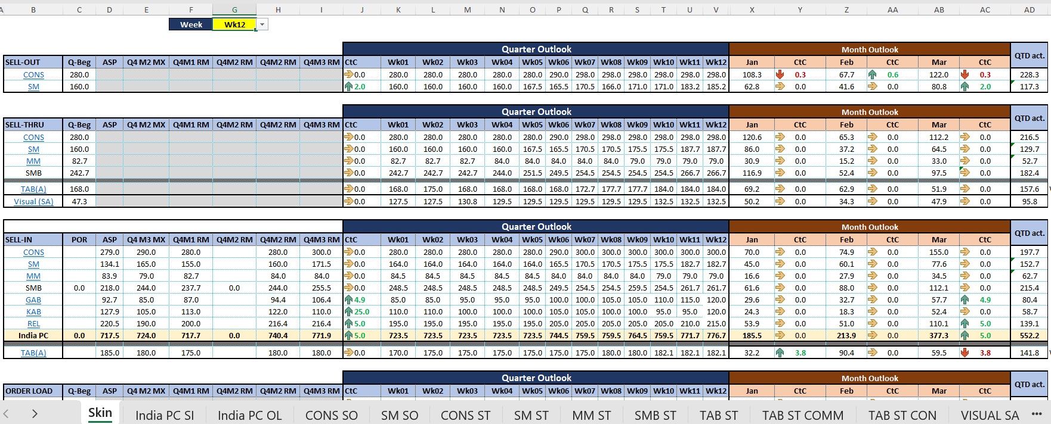Image resolution: width=1051 pixels, height=424 pixels.
Task: Click green up arrow beside SELL-OUT CONS Feb 0.6
Action: [x=872, y=75]
